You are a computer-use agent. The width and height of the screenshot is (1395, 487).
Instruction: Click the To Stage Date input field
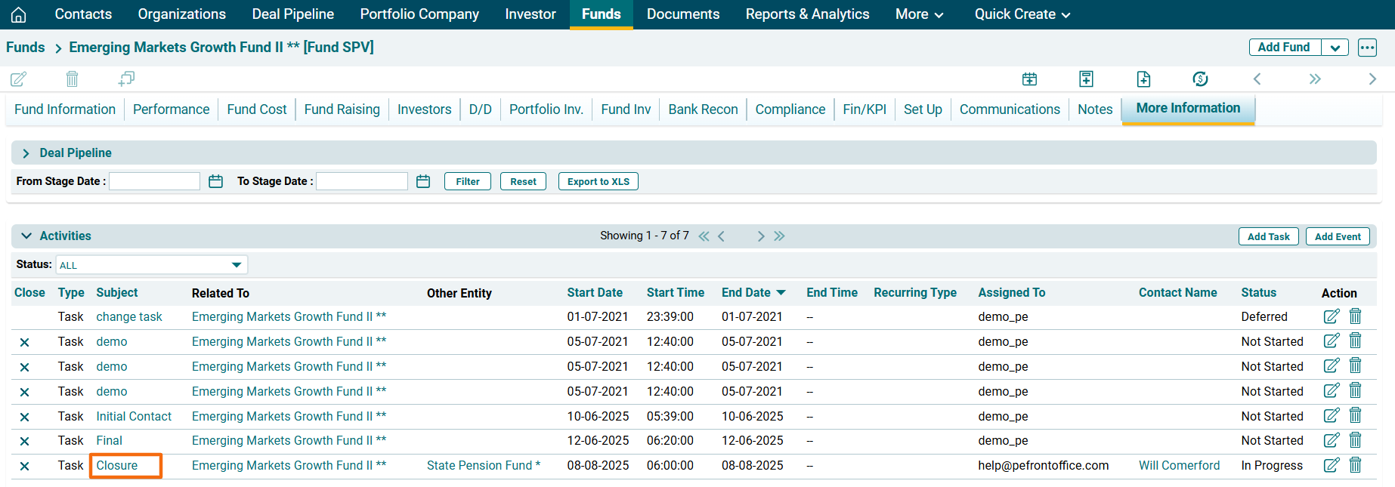pyautogui.click(x=361, y=181)
